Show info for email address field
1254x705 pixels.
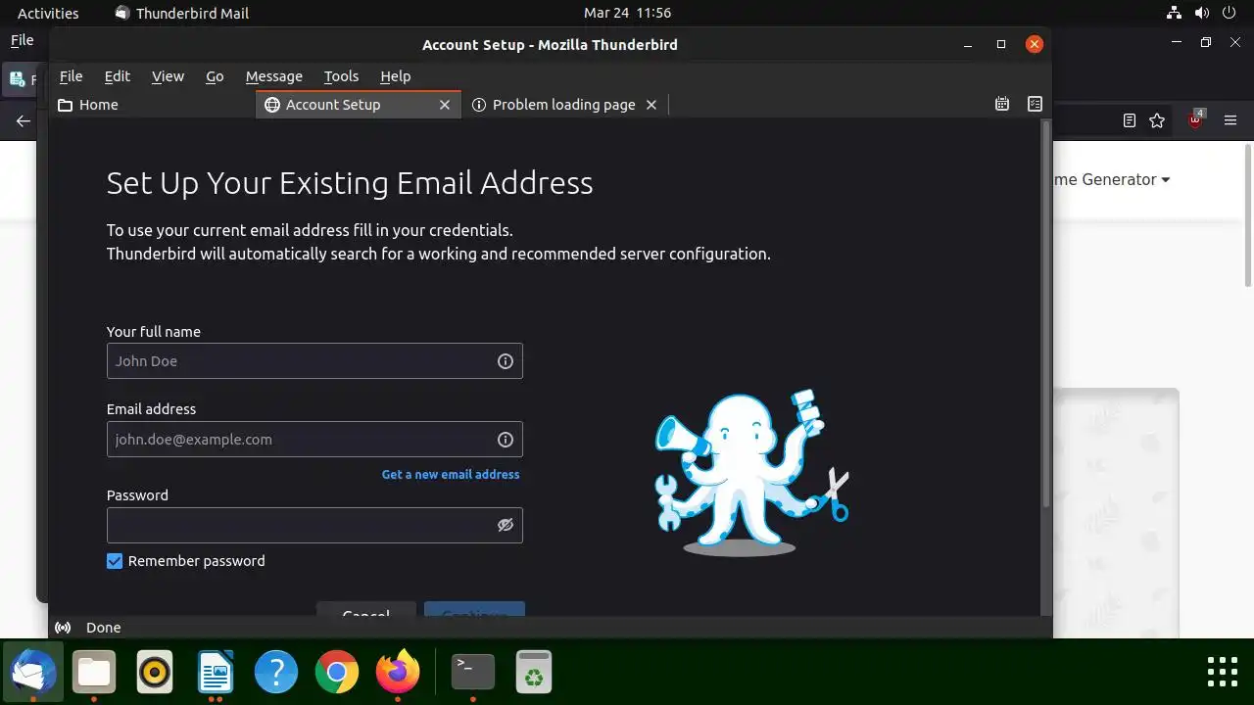click(506, 440)
